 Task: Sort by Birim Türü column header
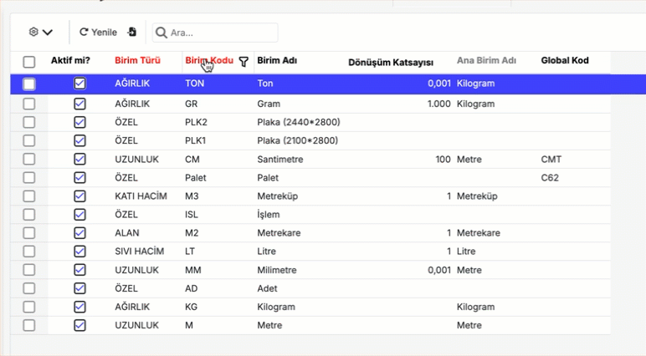[x=137, y=61]
